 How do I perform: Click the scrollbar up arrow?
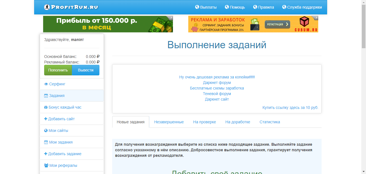(364, 2)
